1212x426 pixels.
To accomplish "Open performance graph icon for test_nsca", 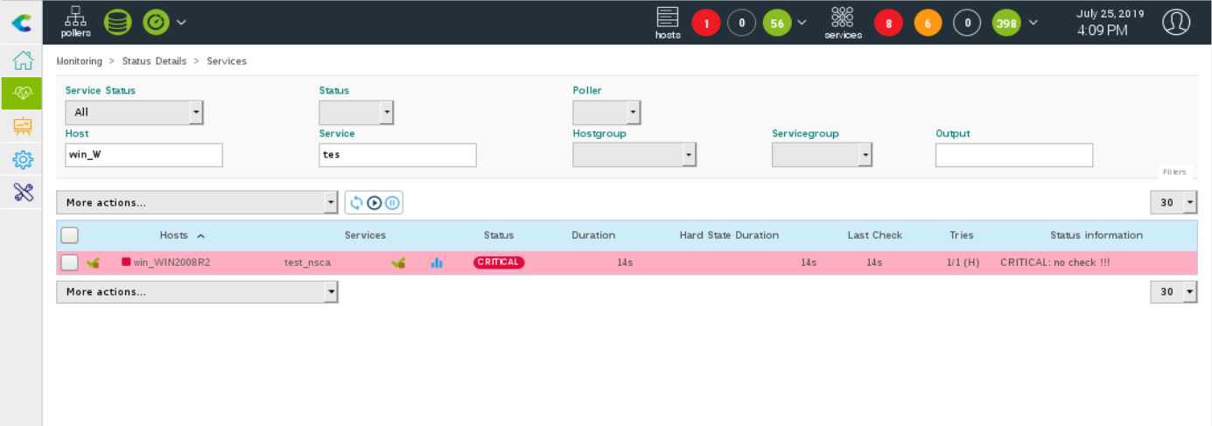I will click(437, 262).
